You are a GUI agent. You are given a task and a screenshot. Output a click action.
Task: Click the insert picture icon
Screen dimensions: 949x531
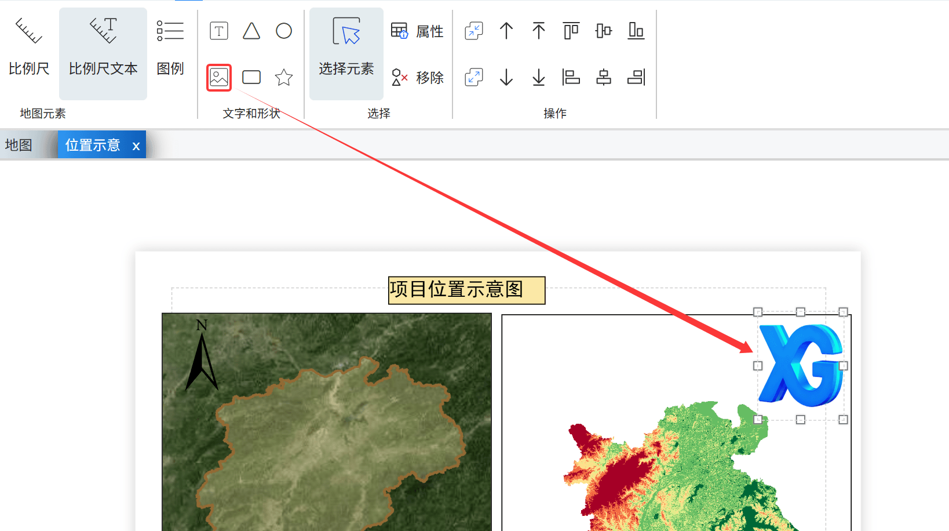tap(219, 77)
